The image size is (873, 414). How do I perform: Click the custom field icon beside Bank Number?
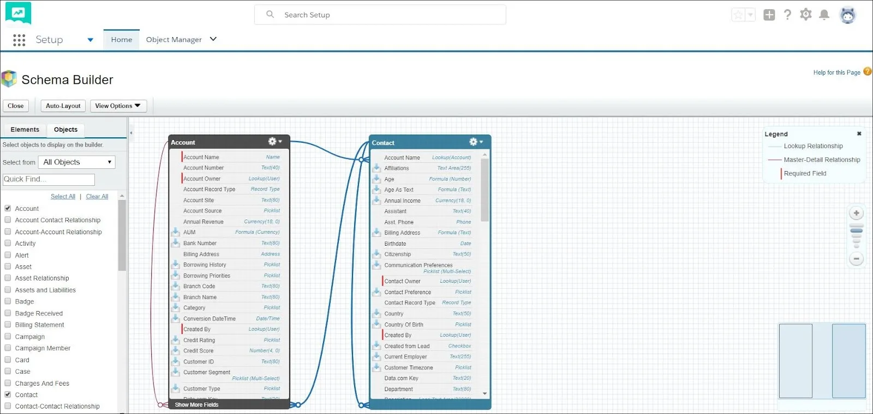pos(176,243)
